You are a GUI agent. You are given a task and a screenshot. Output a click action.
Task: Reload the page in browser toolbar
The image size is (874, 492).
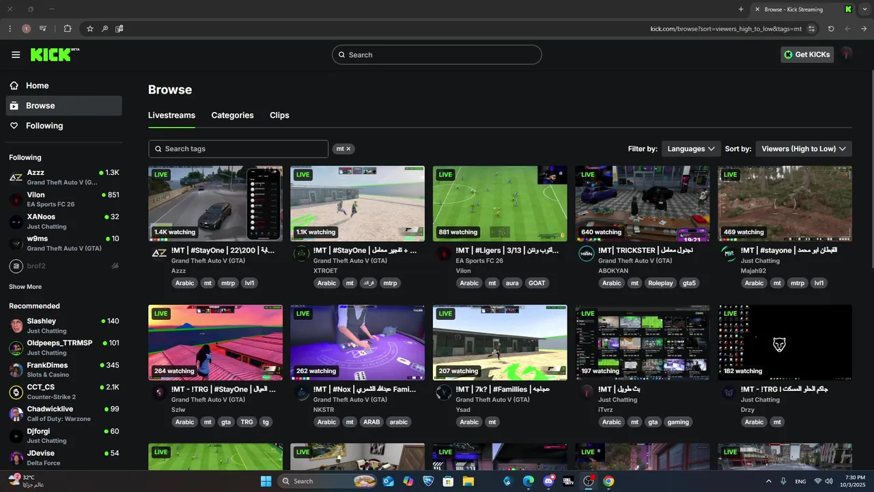831,29
